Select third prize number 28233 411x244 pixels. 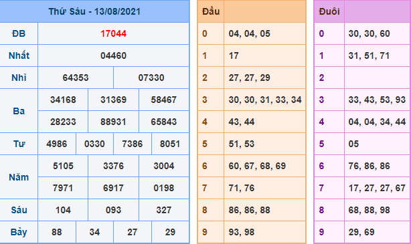pos(63,122)
